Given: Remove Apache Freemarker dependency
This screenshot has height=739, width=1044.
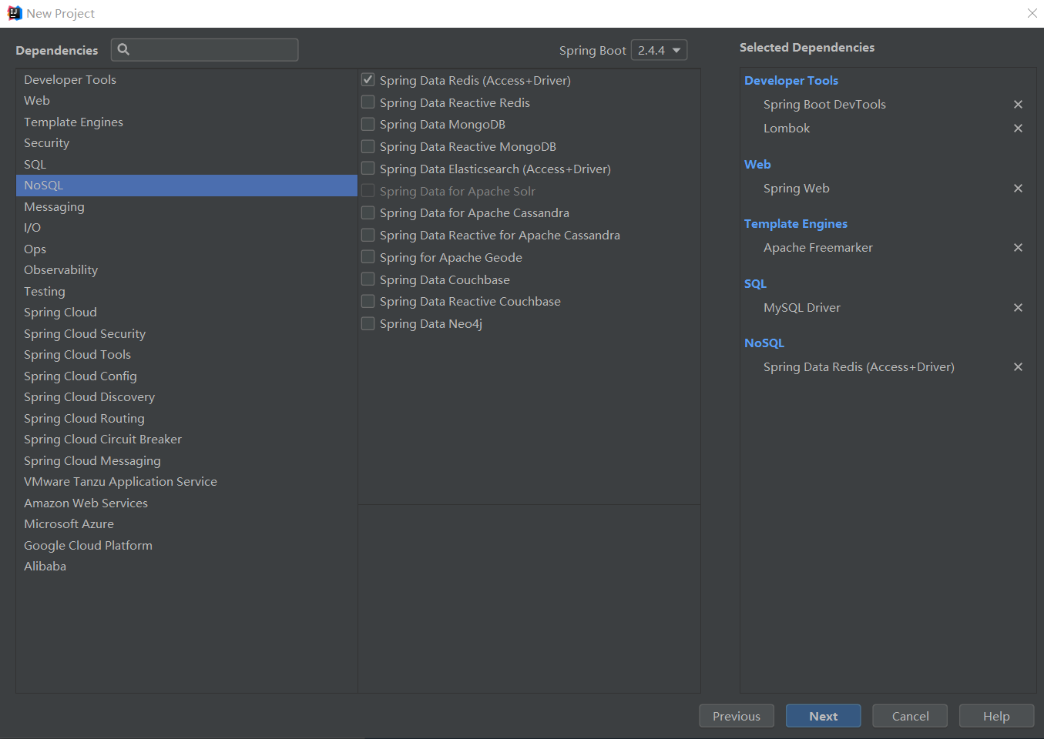Looking at the screenshot, I should click(1018, 248).
